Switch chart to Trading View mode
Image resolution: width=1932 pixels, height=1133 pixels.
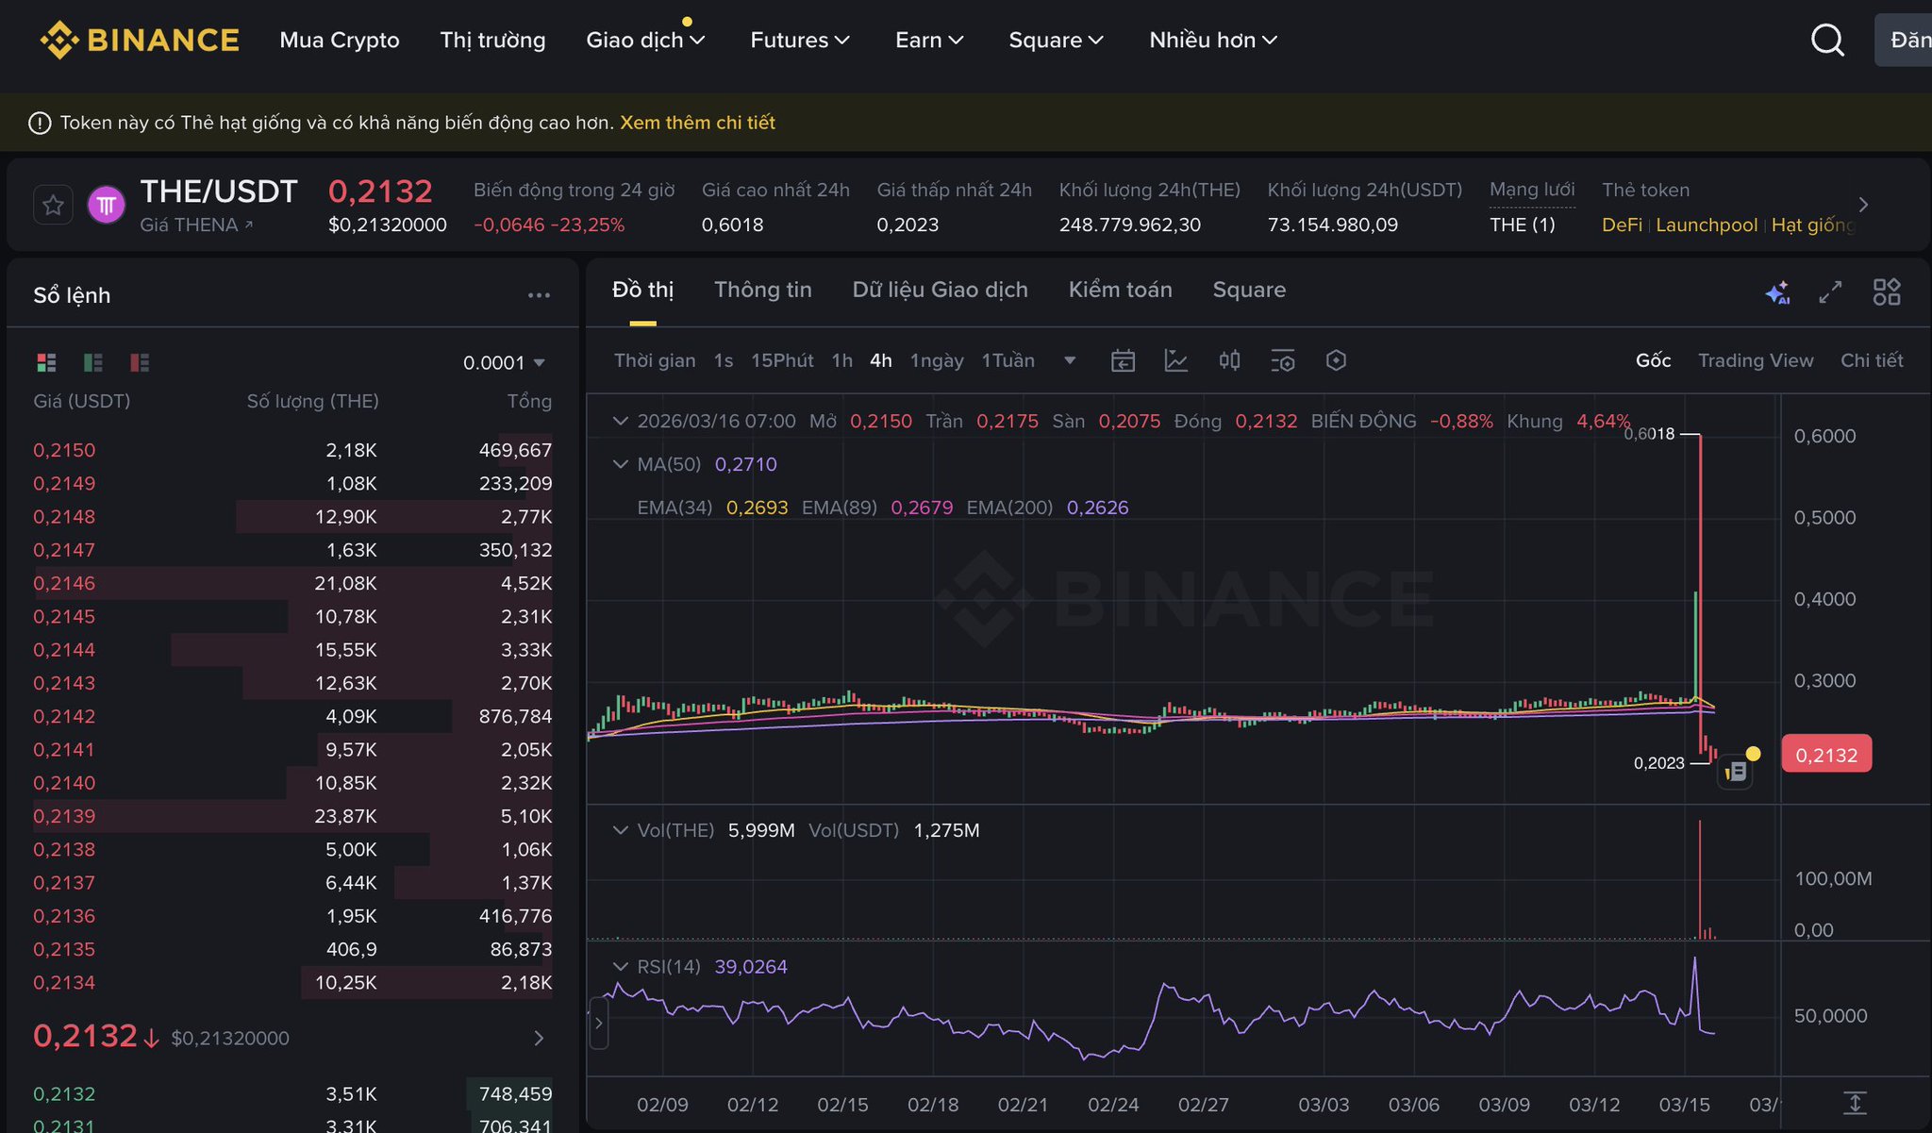(x=1755, y=360)
